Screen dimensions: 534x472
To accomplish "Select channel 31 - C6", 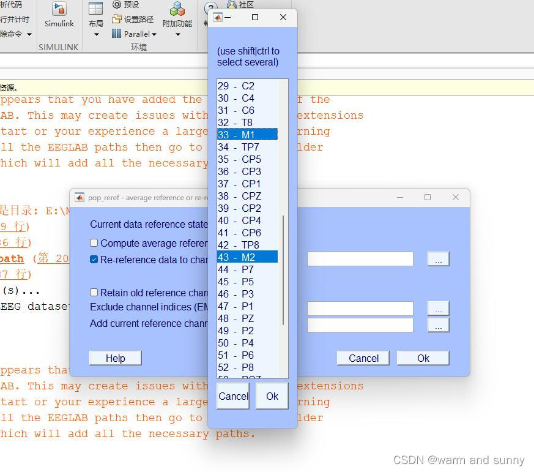I will coord(248,110).
